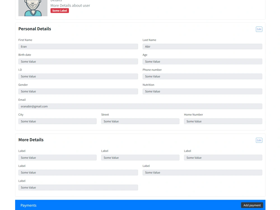Click the First Name field containing Eran
The height and width of the screenshot is (210, 280).
click(78, 46)
